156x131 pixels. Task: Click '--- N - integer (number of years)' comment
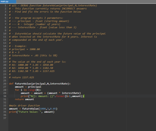(x=35, y=24)
